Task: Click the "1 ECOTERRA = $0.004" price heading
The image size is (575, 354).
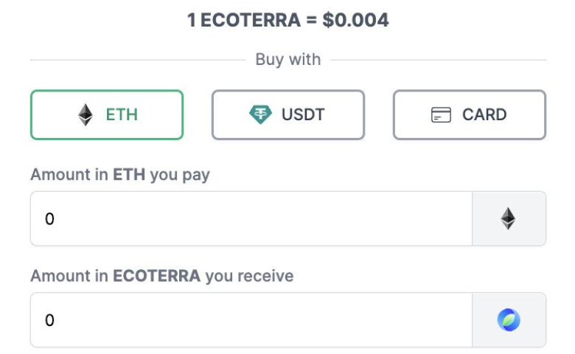Action: point(287,20)
